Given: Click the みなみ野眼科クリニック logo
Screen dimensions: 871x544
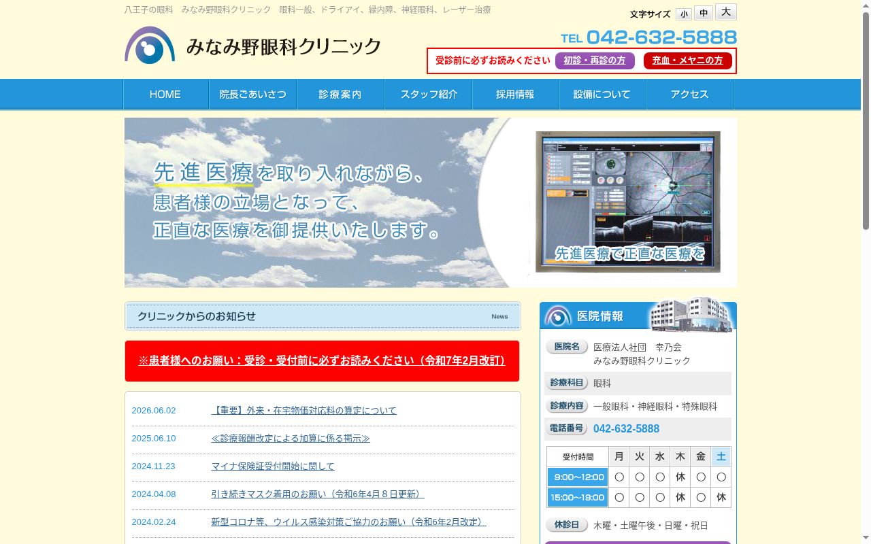Looking at the screenshot, I should [x=252, y=46].
